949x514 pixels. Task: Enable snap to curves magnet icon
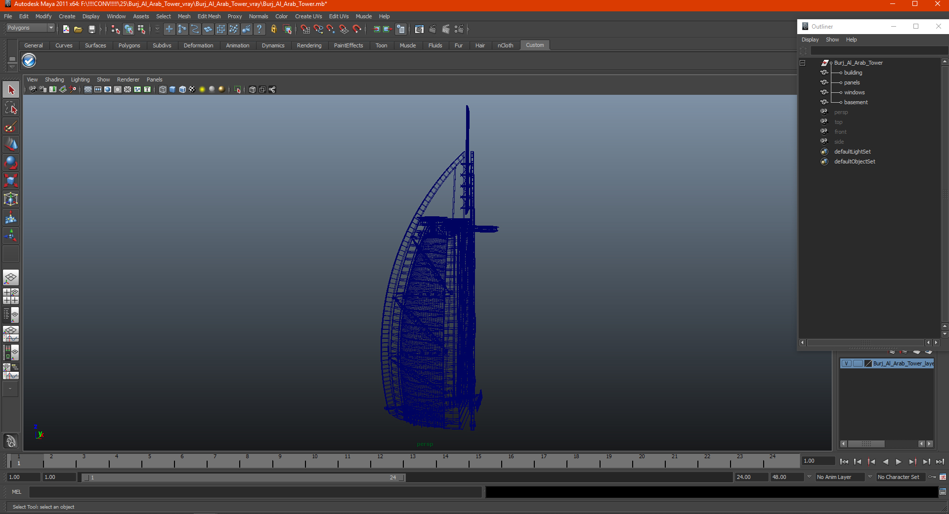coord(318,30)
